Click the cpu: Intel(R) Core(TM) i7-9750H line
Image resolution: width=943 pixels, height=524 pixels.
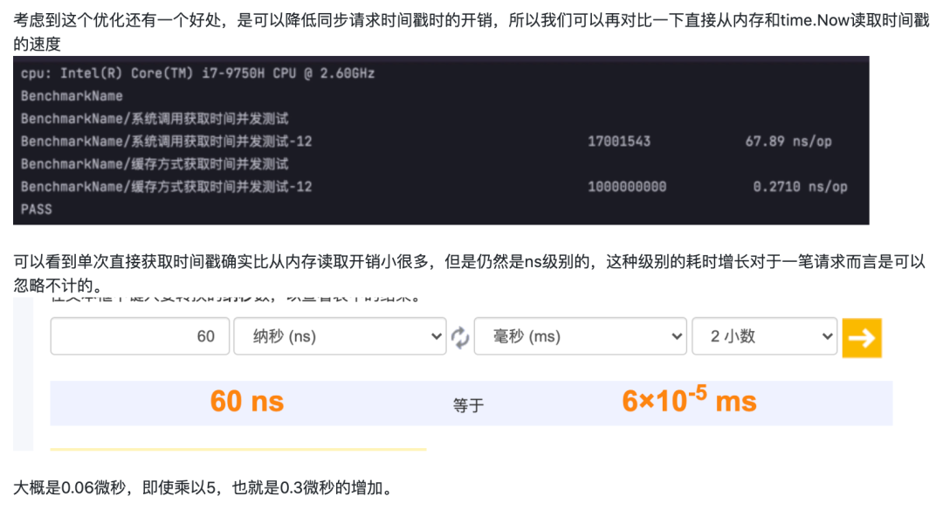(x=197, y=73)
